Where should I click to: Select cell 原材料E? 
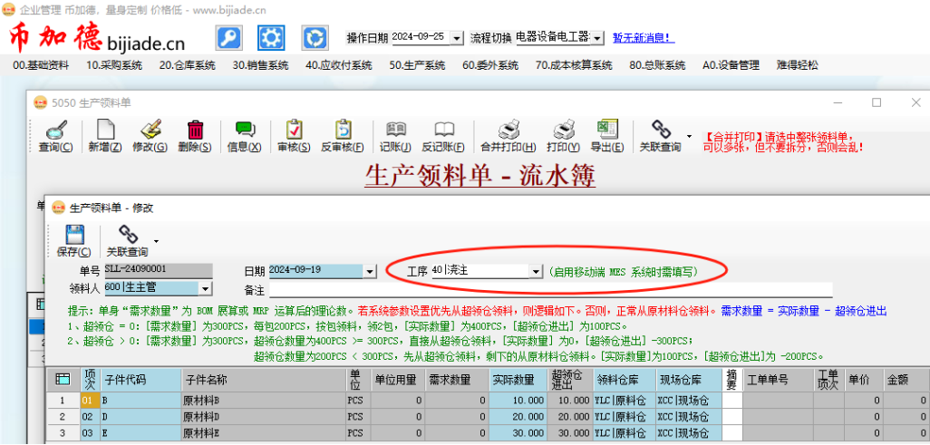coord(264,434)
